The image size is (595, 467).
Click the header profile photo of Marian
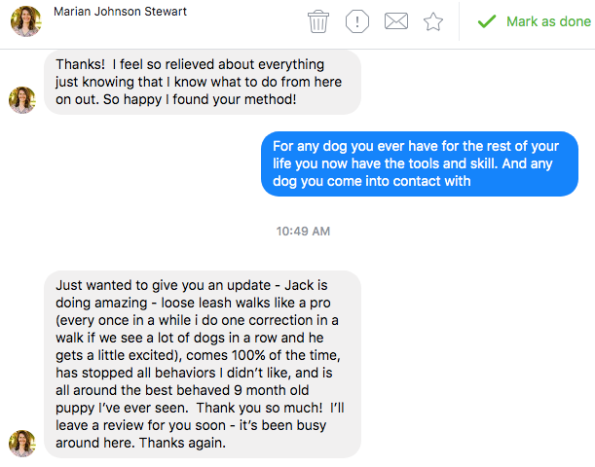click(25, 20)
